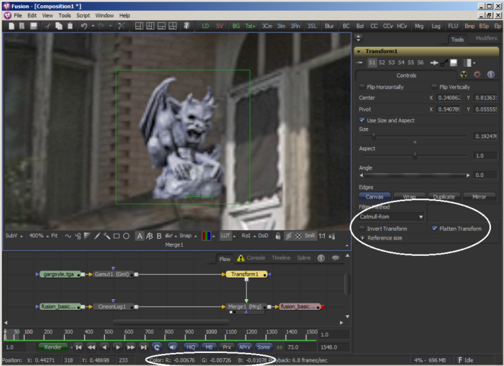
Task: Enable Flip Vertically checkbox
Action: tap(434, 87)
